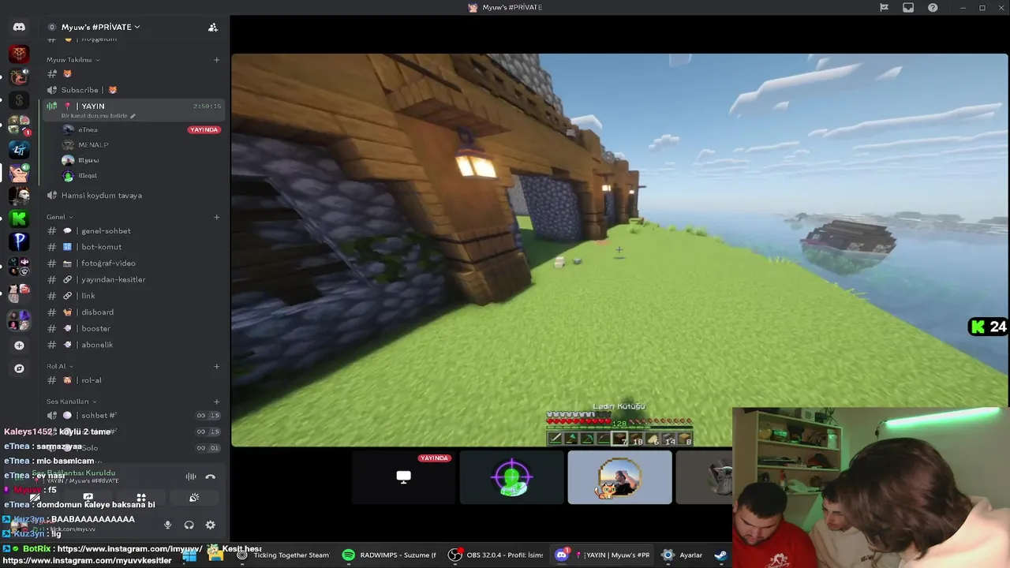Open the rol-al channel
Screen dimensions: 1010x568
point(133,380)
